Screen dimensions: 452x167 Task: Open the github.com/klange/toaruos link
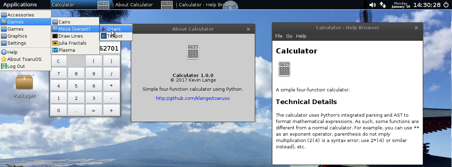point(193,98)
